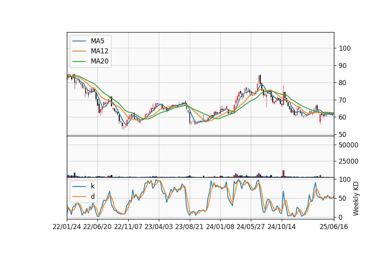The image size is (371, 267).
Task: Click the 60 price axis label
Action: pyautogui.click(x=343, y=117)
